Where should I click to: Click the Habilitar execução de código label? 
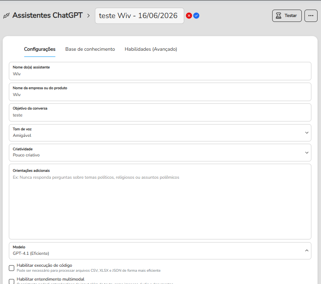coord(45,265)
